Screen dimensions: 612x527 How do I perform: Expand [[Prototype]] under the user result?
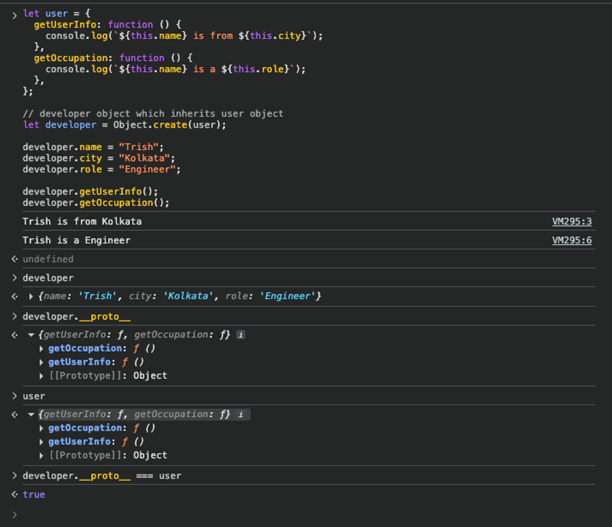pyautogui.click(x=42, y=455)
